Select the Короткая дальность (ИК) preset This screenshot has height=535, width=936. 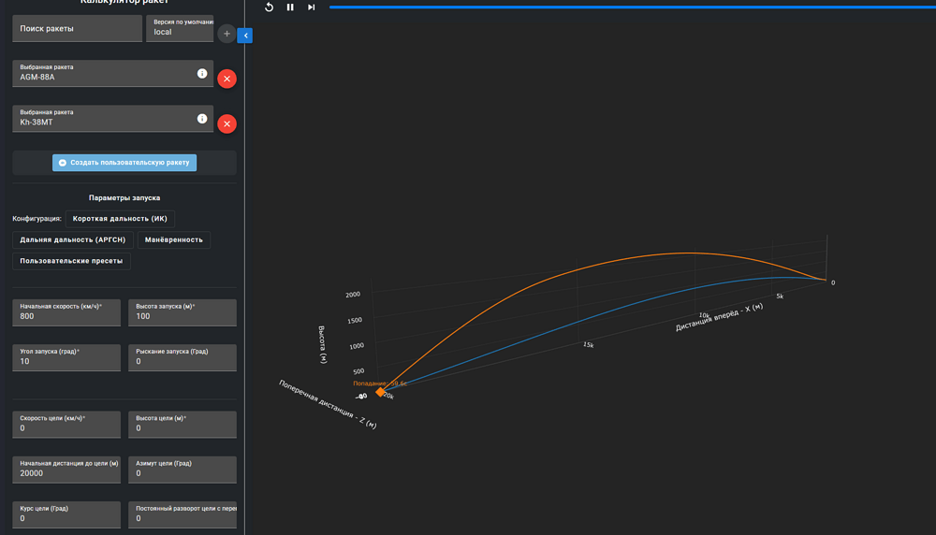pos(120,219)
